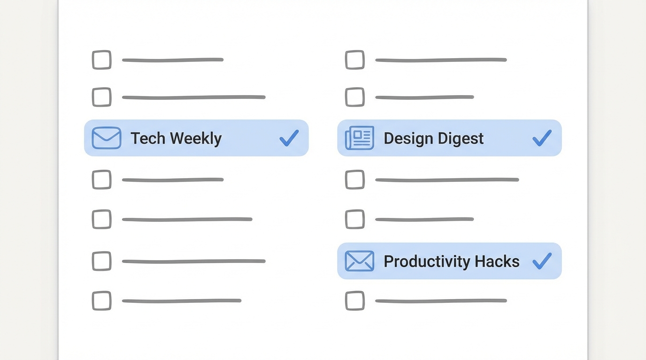Viewport: 646px width, 360px height.
Task: Select the Productivity Hacks newsletter label
Action: 451,261
